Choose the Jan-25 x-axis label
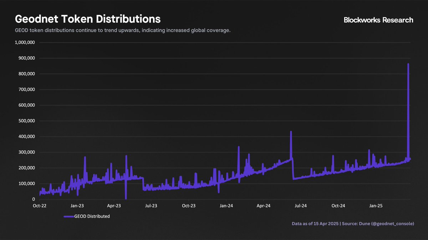The width and height of the screenshot is (428, 240). point(376,206)
